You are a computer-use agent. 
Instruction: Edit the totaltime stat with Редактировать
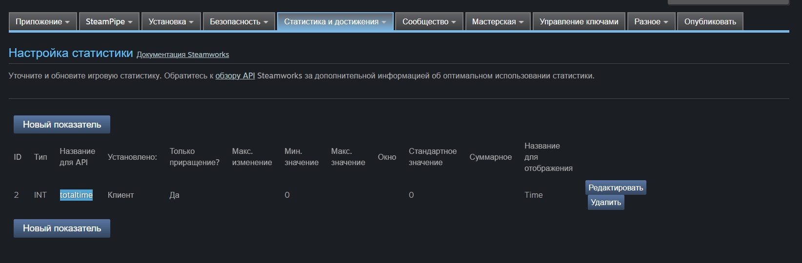(616, 188)
